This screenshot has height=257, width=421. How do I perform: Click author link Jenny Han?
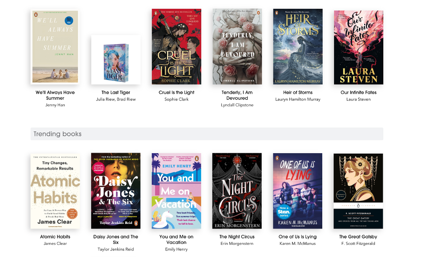[55, 105]
